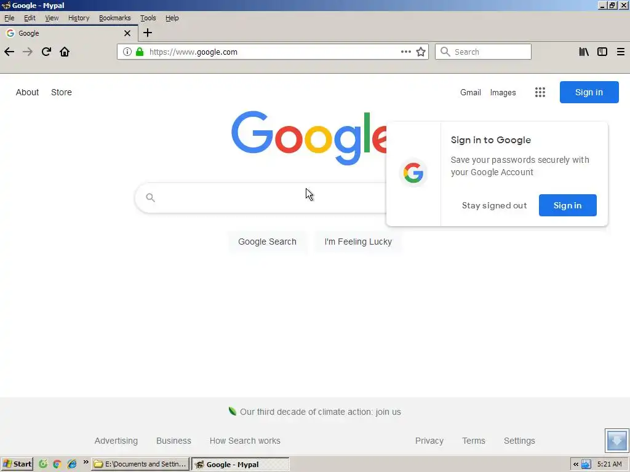630x472 pixels.
Task: Click the top-right Sign in button
Action: point(589,92)
